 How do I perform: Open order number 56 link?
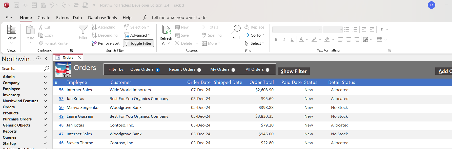[x=61, y=90]
